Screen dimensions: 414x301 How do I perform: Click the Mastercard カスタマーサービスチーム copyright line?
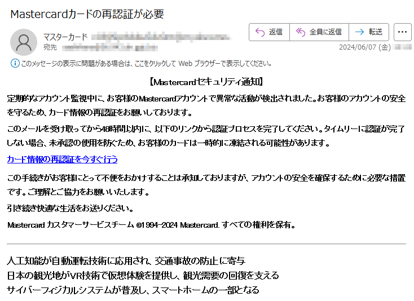[152, 225]
